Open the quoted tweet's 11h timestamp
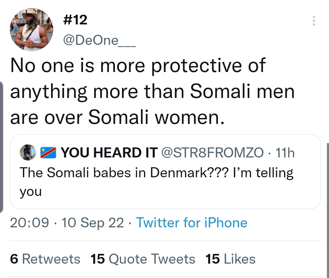The image size is (329, 278). (285, 153)
